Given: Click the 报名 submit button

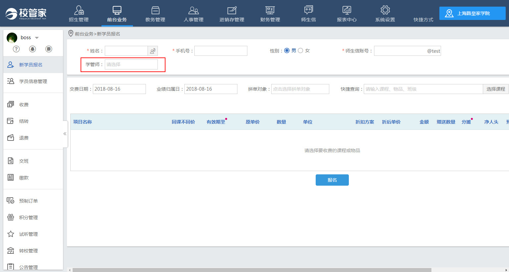Looking at the screenshot, I should click(x=332, y=180).
